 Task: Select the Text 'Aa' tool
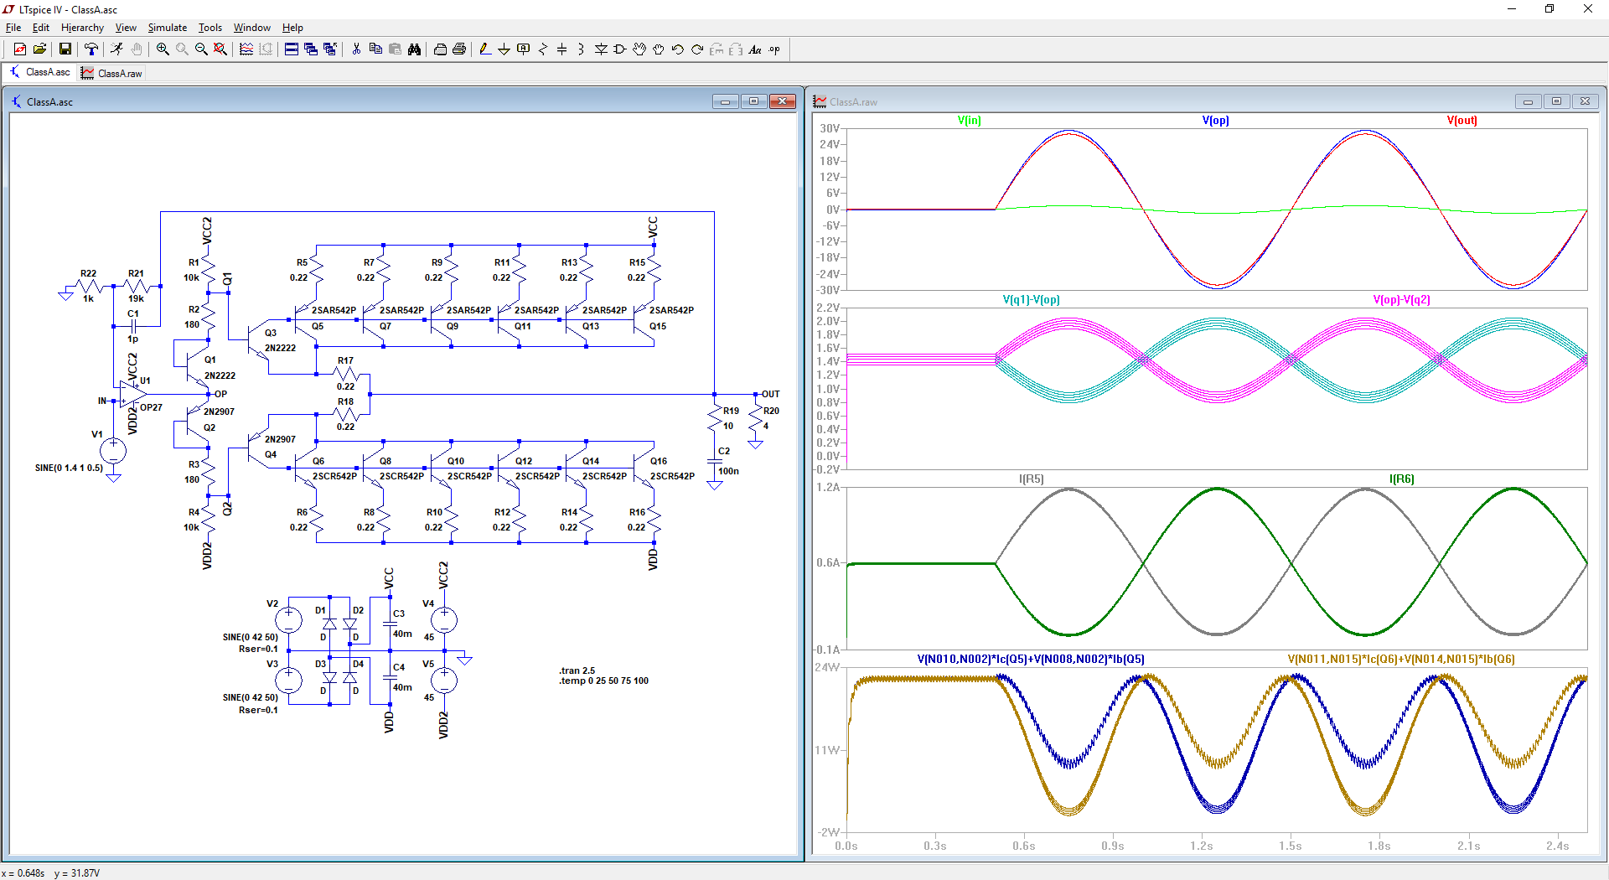tap(755, 49)
